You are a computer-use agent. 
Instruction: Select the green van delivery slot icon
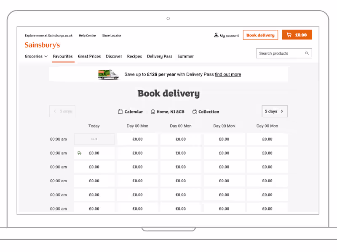click(x=80, y=153)
